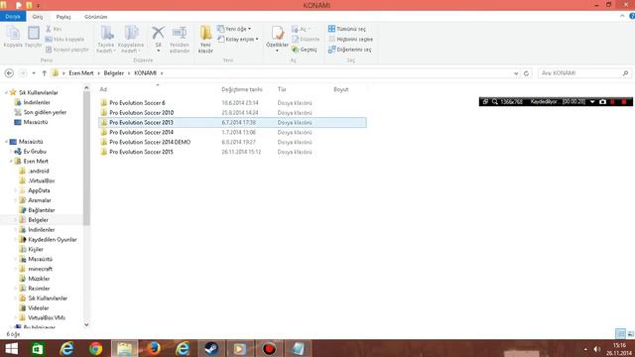Click Kısayol yapıştır in the ribbon

[66, 50]
